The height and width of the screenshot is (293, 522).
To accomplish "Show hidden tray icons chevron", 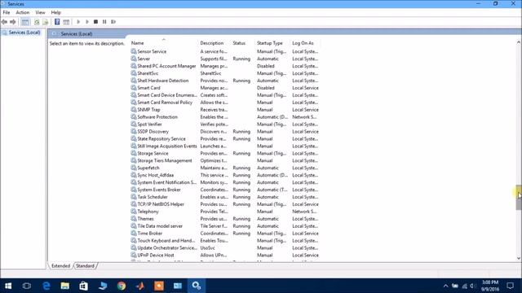I will (x=445, y=286).
